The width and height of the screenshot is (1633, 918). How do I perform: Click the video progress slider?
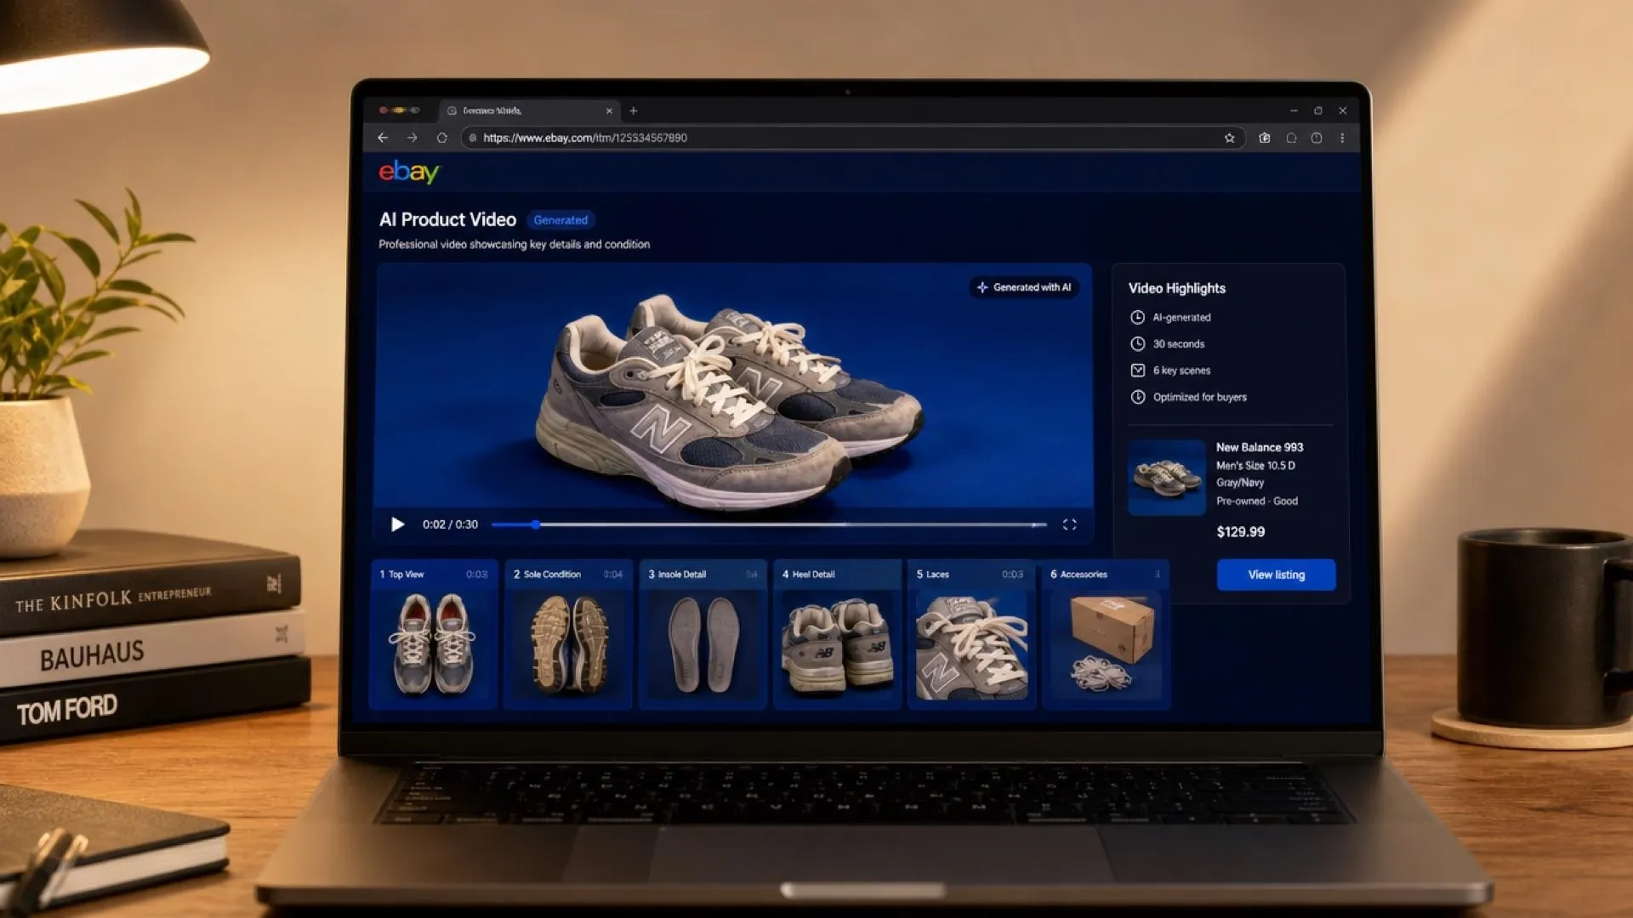click(x=769, y=524)
